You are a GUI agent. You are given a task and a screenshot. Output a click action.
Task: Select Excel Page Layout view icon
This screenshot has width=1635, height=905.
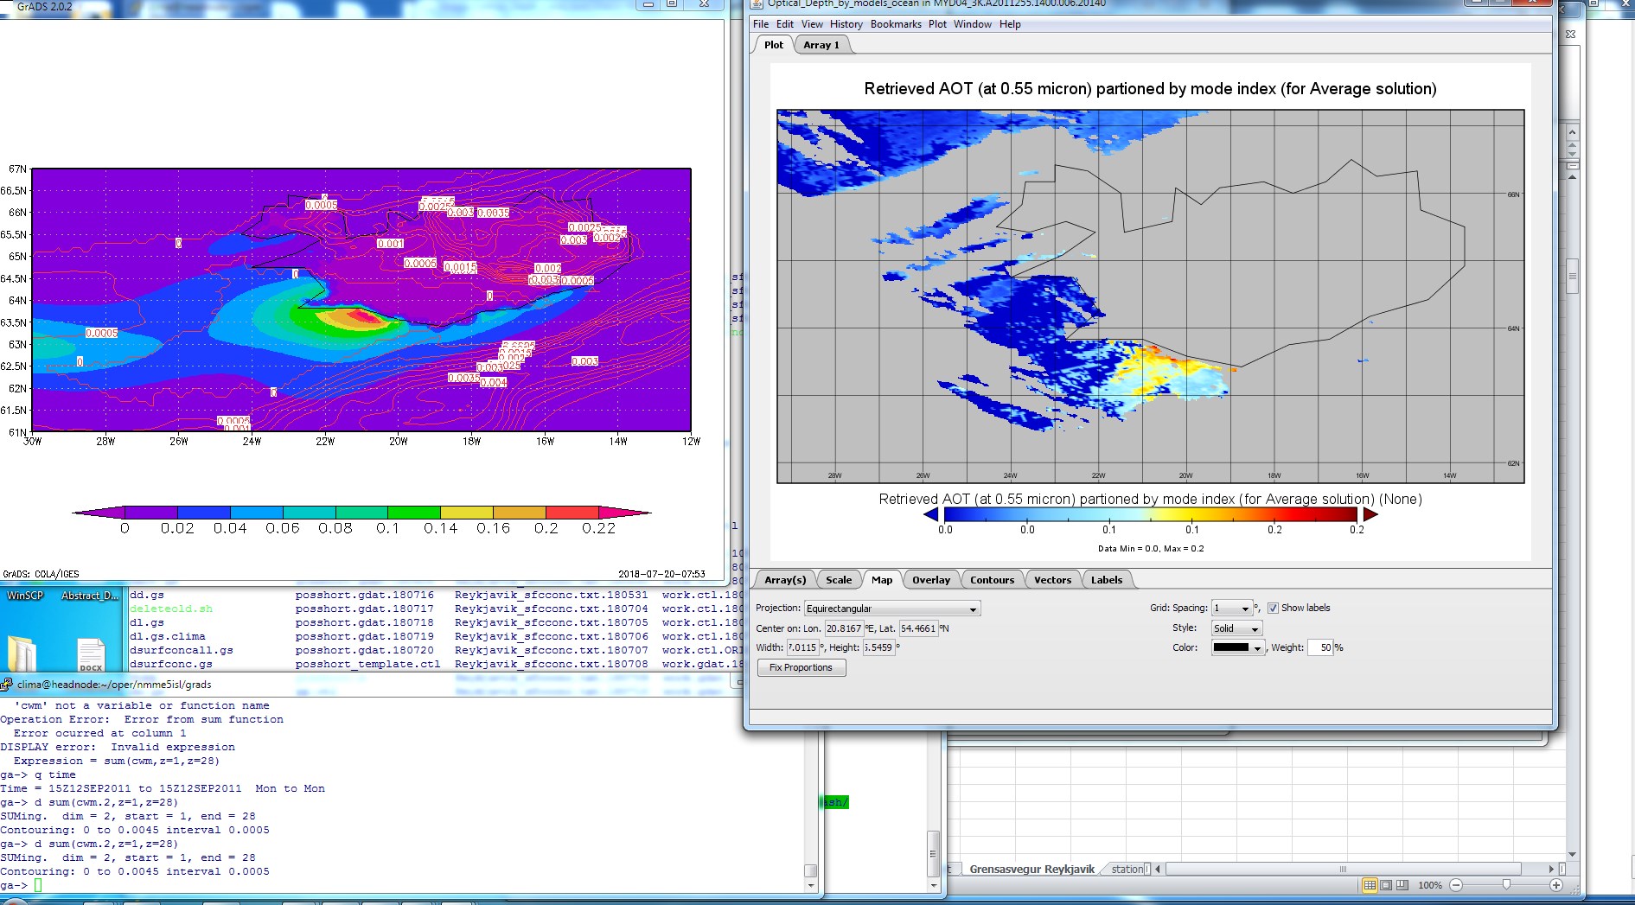[x=1386, y=885]
